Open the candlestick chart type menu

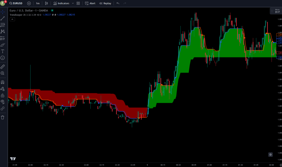tap(46, 3)
